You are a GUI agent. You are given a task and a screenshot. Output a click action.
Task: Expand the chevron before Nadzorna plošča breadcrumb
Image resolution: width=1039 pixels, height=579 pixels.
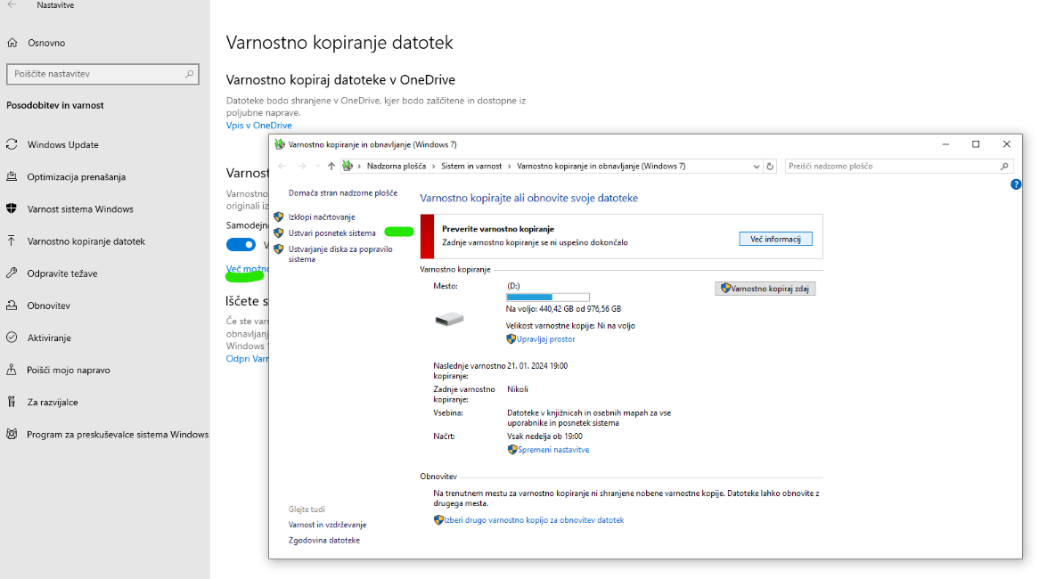point(359,167)
